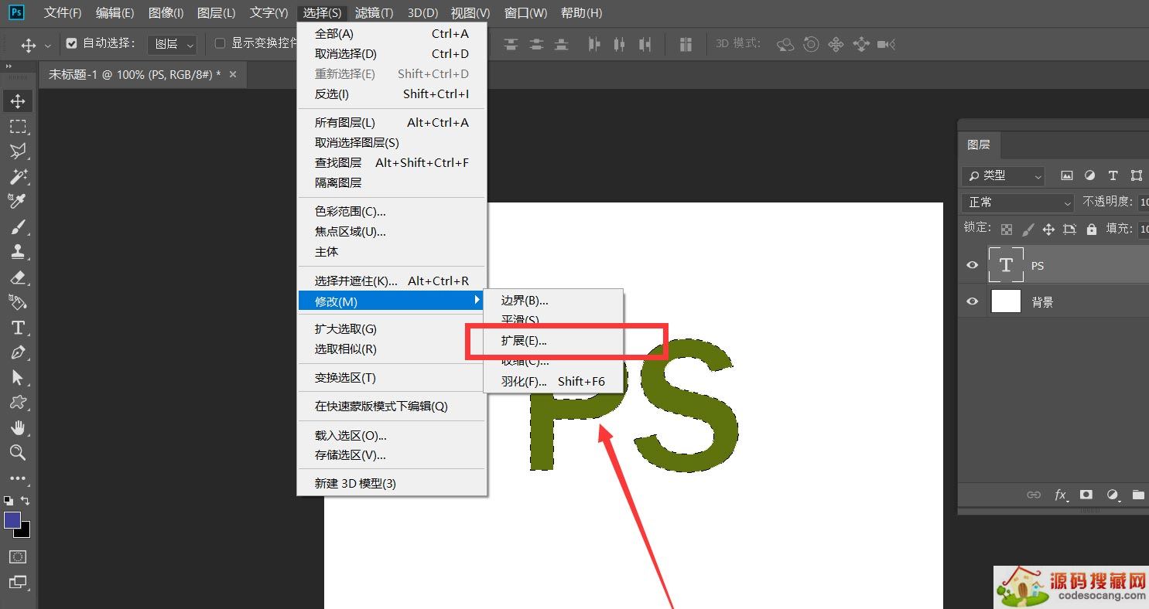Create new fill or adjustment layer icon

1113,495
